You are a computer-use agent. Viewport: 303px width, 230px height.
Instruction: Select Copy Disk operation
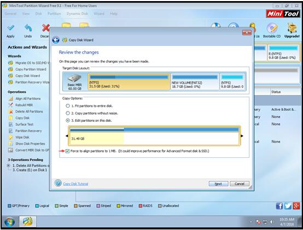click(19, 118)
